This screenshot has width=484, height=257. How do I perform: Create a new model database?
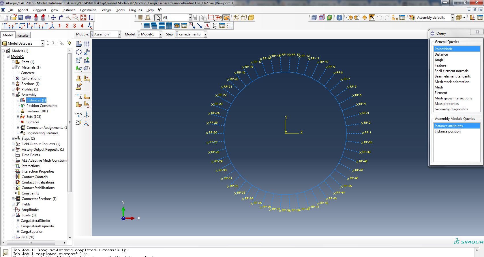pos(6,18)
